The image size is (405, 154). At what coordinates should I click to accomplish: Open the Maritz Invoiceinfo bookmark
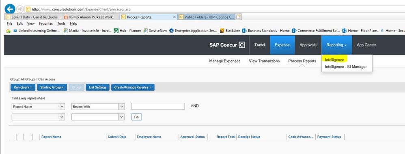point(87,31)
